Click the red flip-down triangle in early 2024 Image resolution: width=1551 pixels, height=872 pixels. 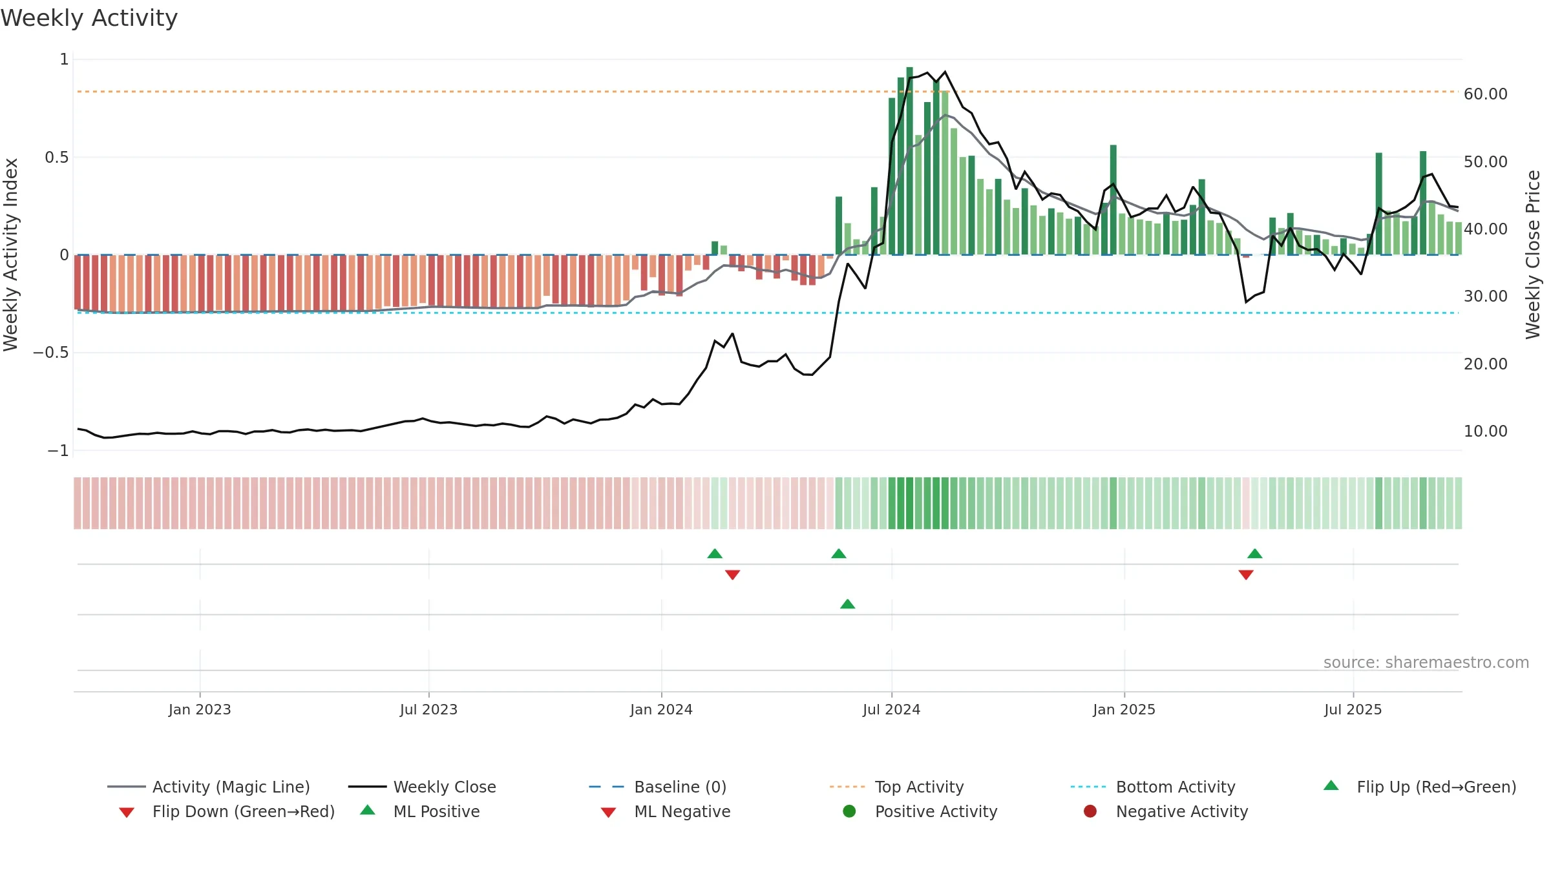732,575
